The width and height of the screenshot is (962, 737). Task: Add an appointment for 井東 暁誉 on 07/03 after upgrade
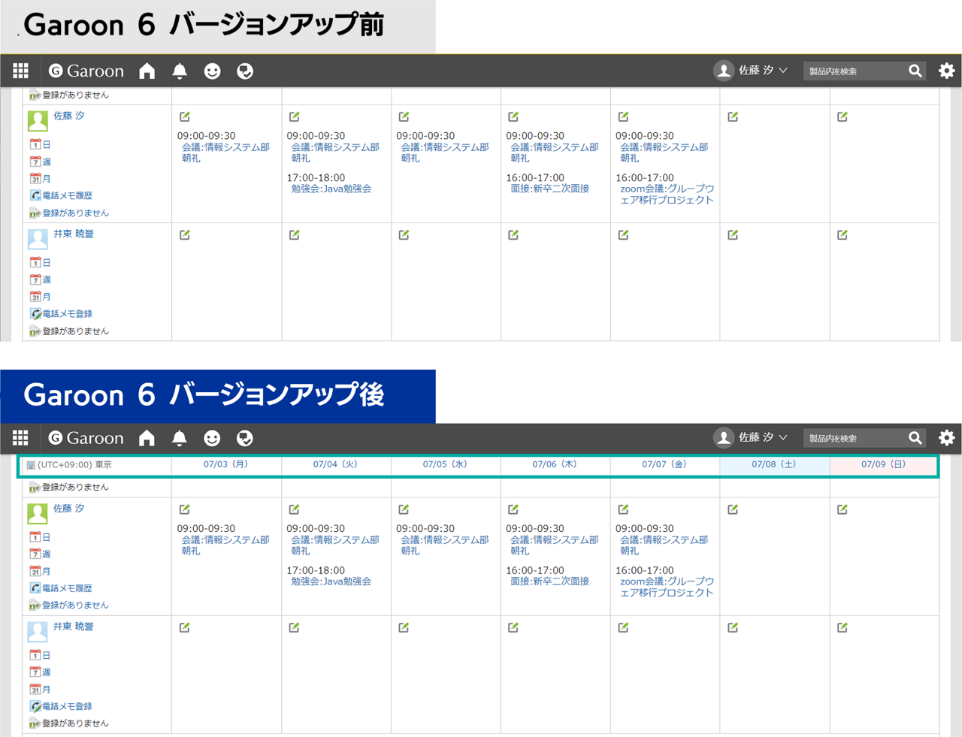[x=185, y=627]
